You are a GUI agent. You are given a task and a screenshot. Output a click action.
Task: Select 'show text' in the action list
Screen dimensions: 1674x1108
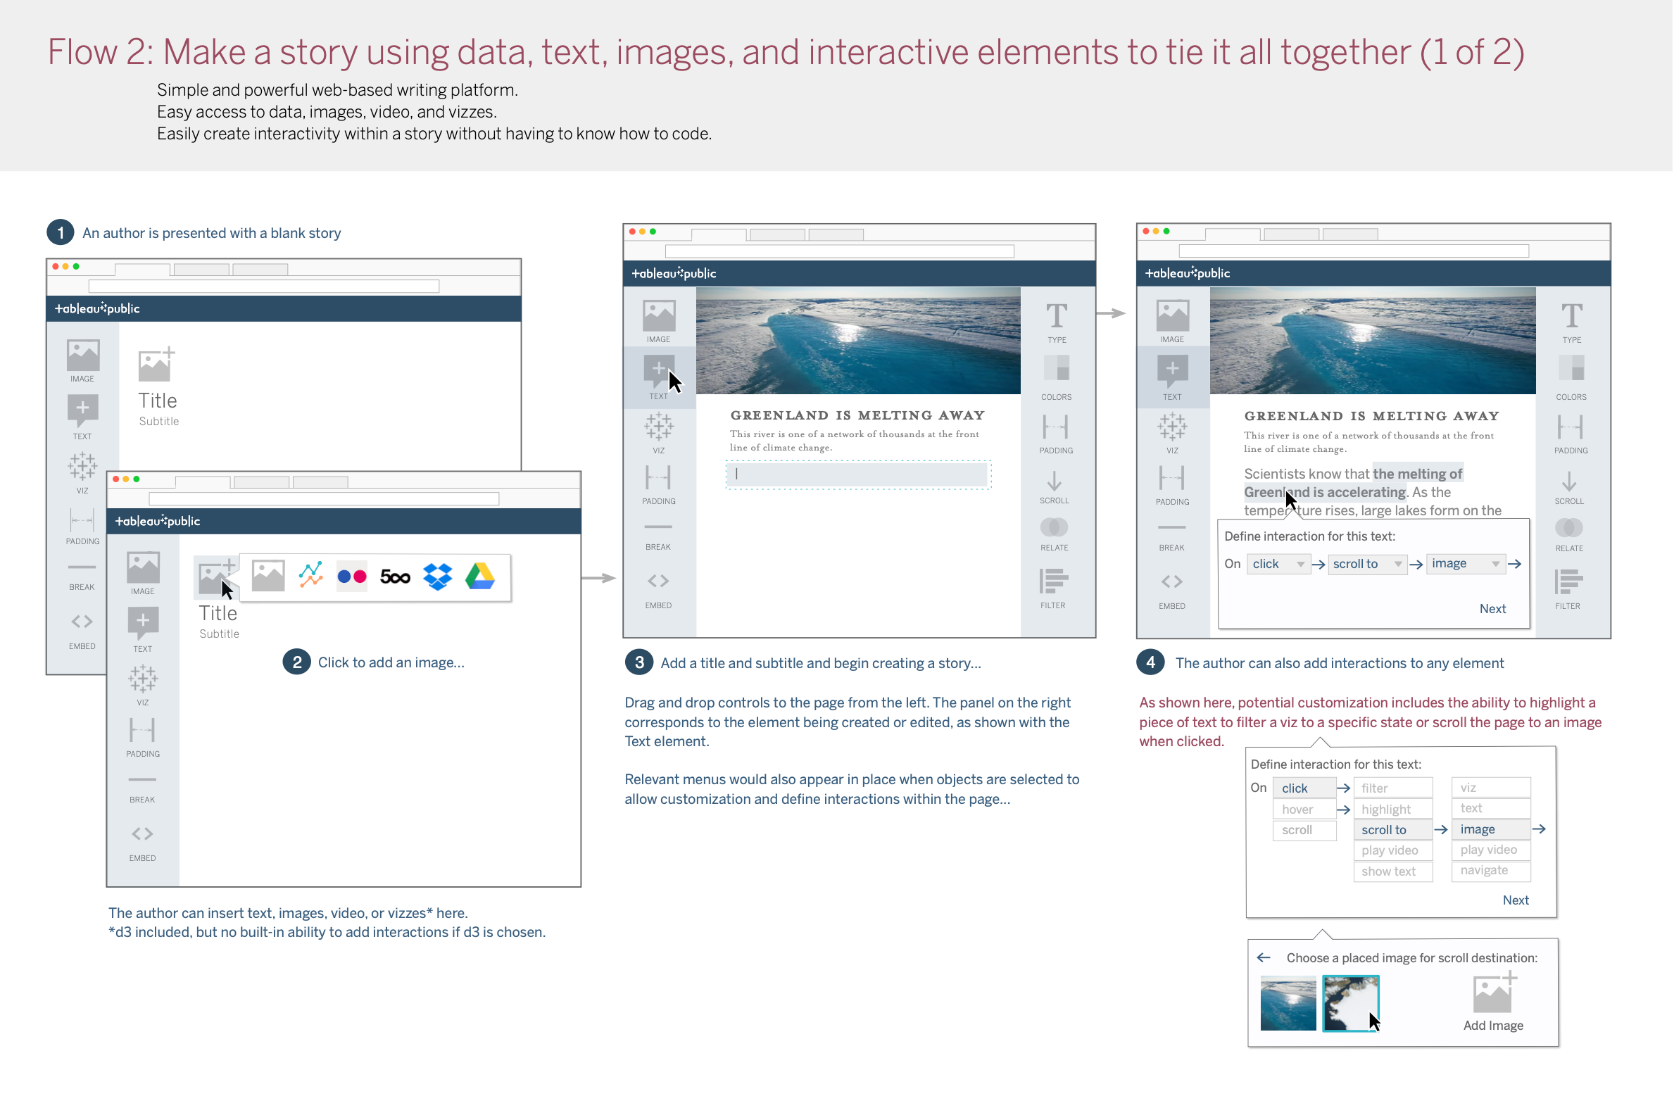(x=1393, y=872)
